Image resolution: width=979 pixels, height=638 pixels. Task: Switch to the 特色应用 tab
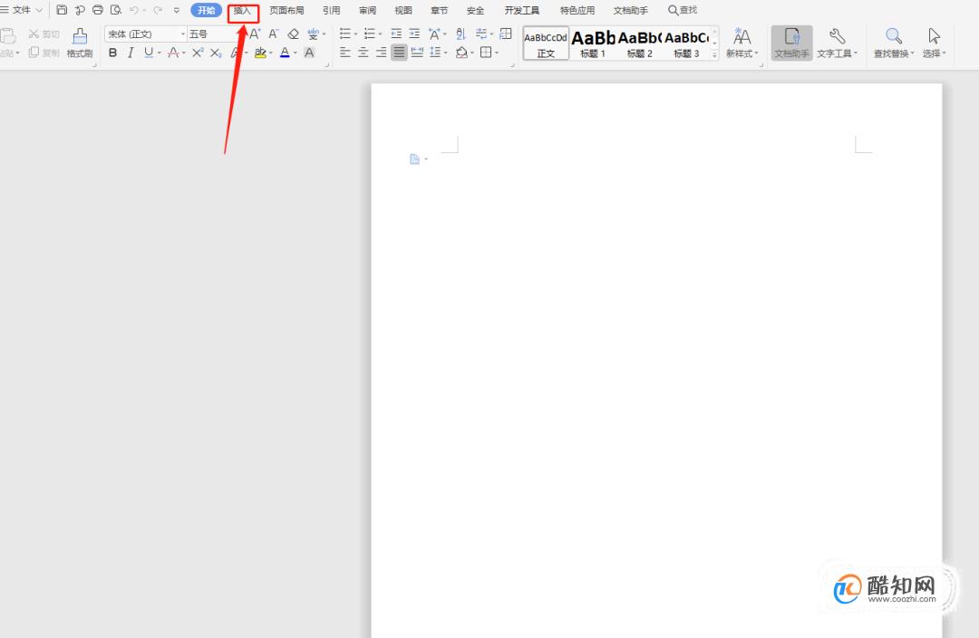[x=577, y=11]
